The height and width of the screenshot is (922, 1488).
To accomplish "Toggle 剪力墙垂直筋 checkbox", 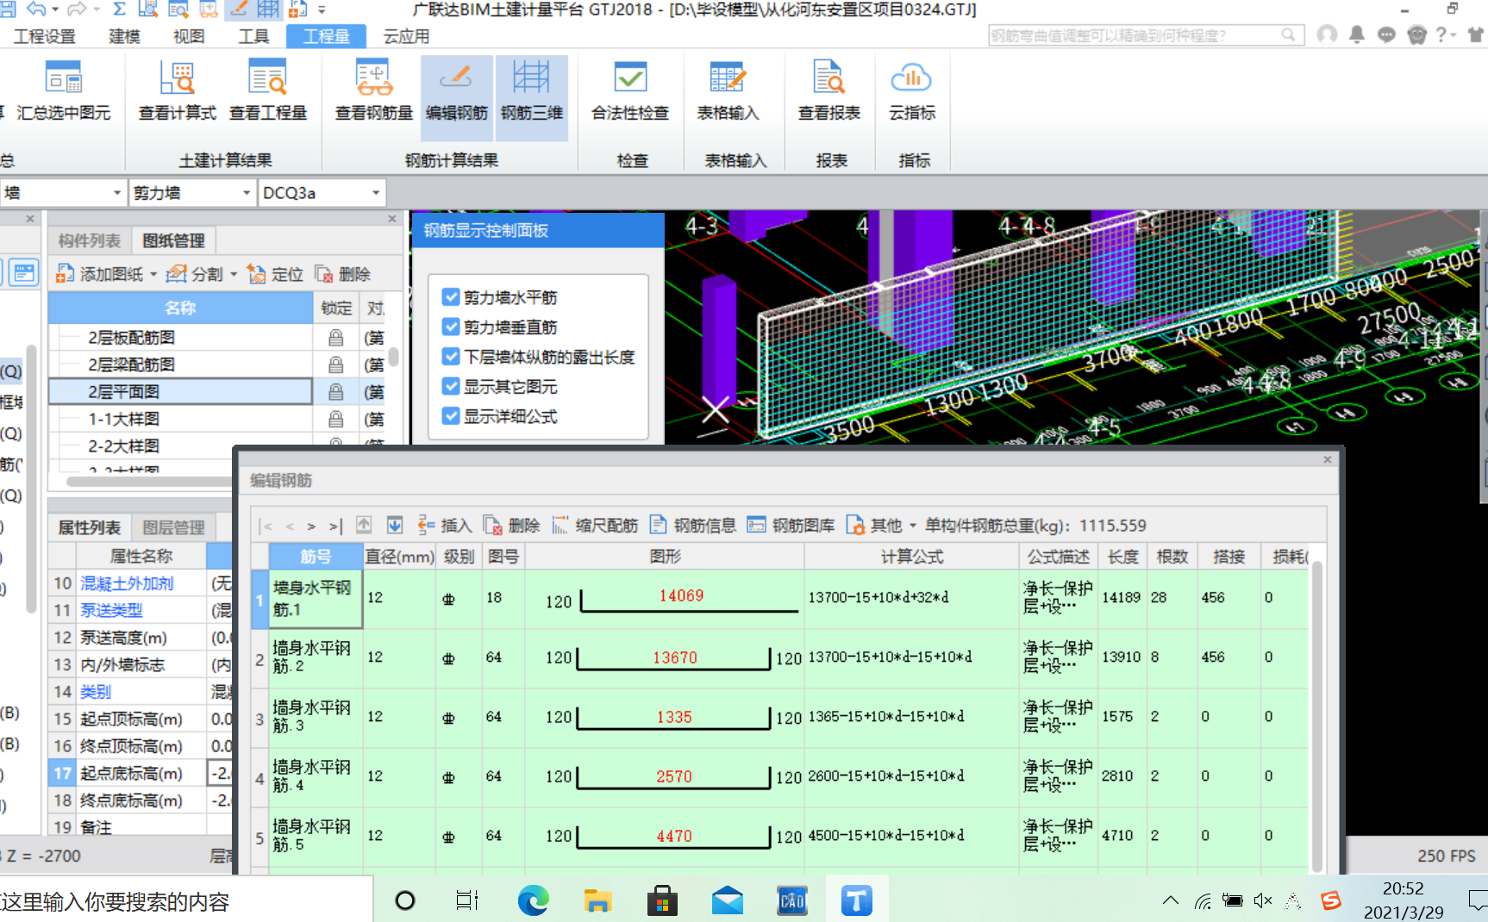I will click(x=451, y=327).
